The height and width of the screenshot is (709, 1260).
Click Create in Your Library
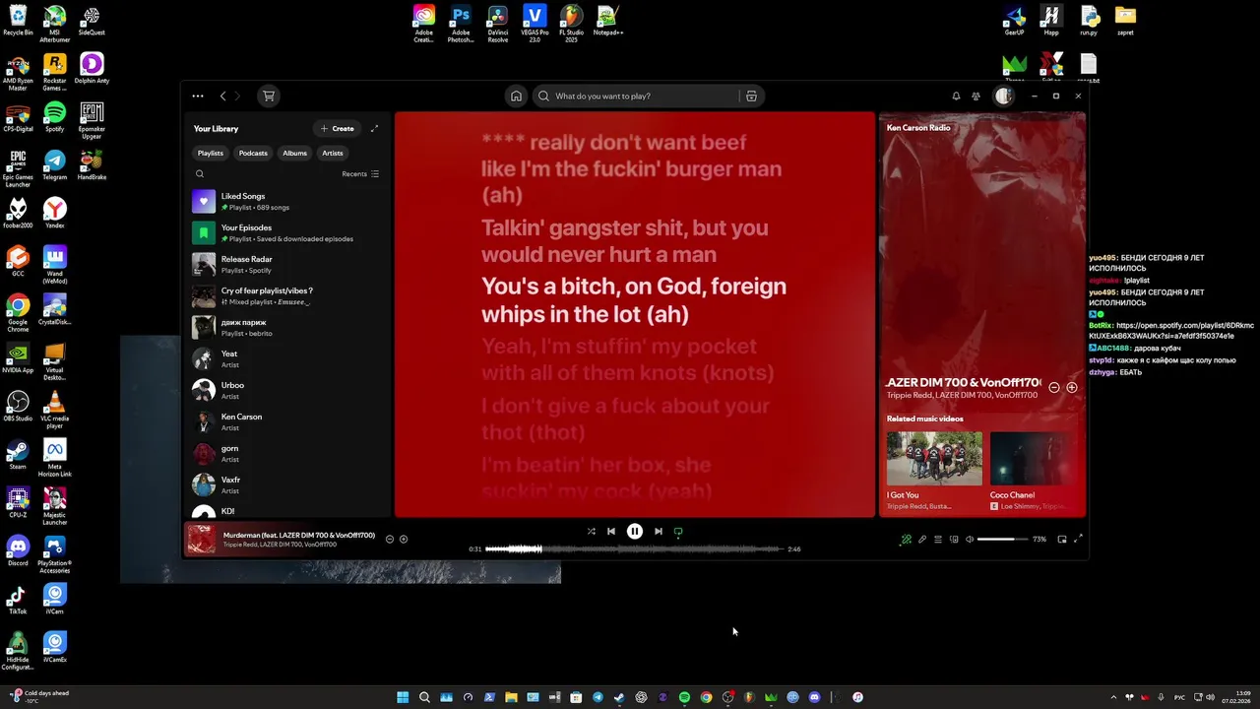337,129
